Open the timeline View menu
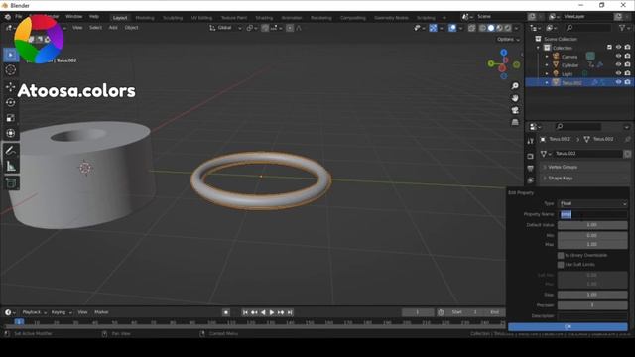 point(82,312)
